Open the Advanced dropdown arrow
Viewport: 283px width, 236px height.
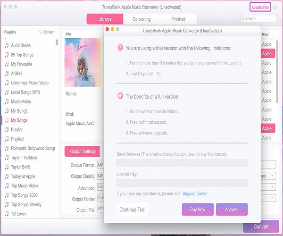pos(272,187)
